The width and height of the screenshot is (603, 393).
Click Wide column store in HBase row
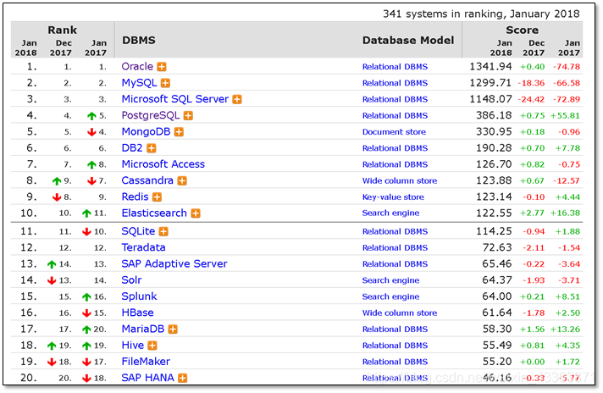[400, 313]
